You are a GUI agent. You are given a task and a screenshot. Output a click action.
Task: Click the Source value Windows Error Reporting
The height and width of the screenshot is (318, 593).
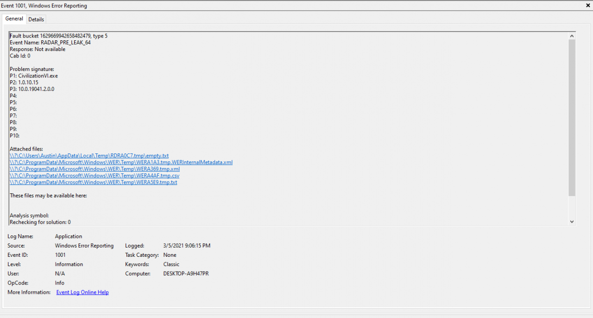click(84, 246)
